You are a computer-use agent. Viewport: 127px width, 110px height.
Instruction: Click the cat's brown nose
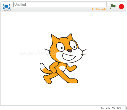70,51
